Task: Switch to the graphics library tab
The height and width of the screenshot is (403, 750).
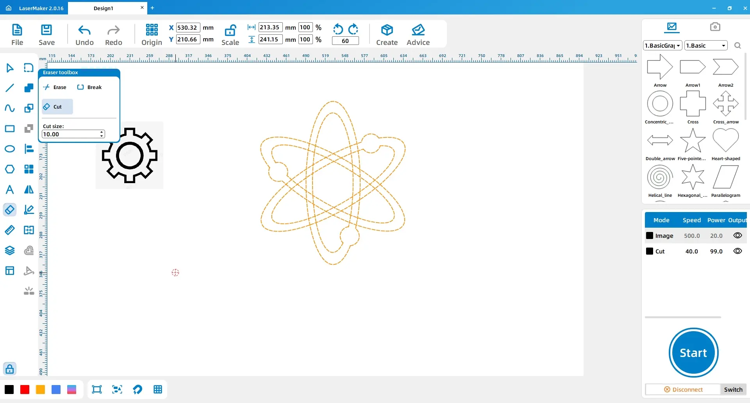Action: tap(672, 27)
